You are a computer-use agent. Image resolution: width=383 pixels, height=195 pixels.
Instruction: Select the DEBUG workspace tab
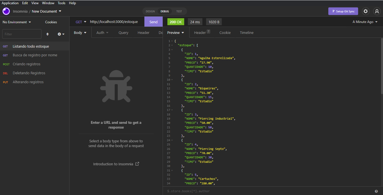(x=165, y=11)
